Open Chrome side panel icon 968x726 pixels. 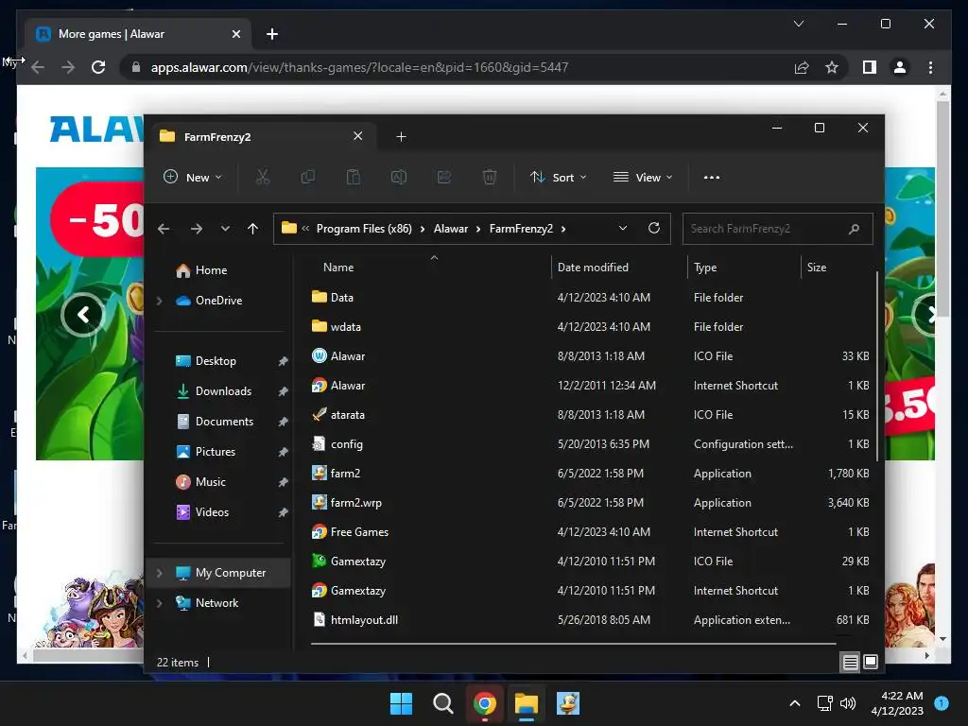coord(870,67)
